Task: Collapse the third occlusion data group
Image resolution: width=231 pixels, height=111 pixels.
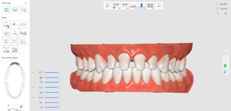Action: tap(33, 98)
